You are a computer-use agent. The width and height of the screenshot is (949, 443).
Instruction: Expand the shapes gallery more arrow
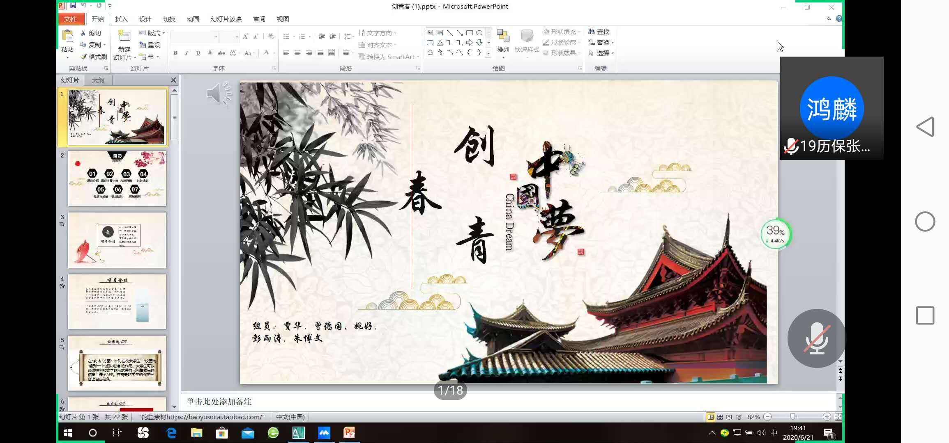click(488, 53)
